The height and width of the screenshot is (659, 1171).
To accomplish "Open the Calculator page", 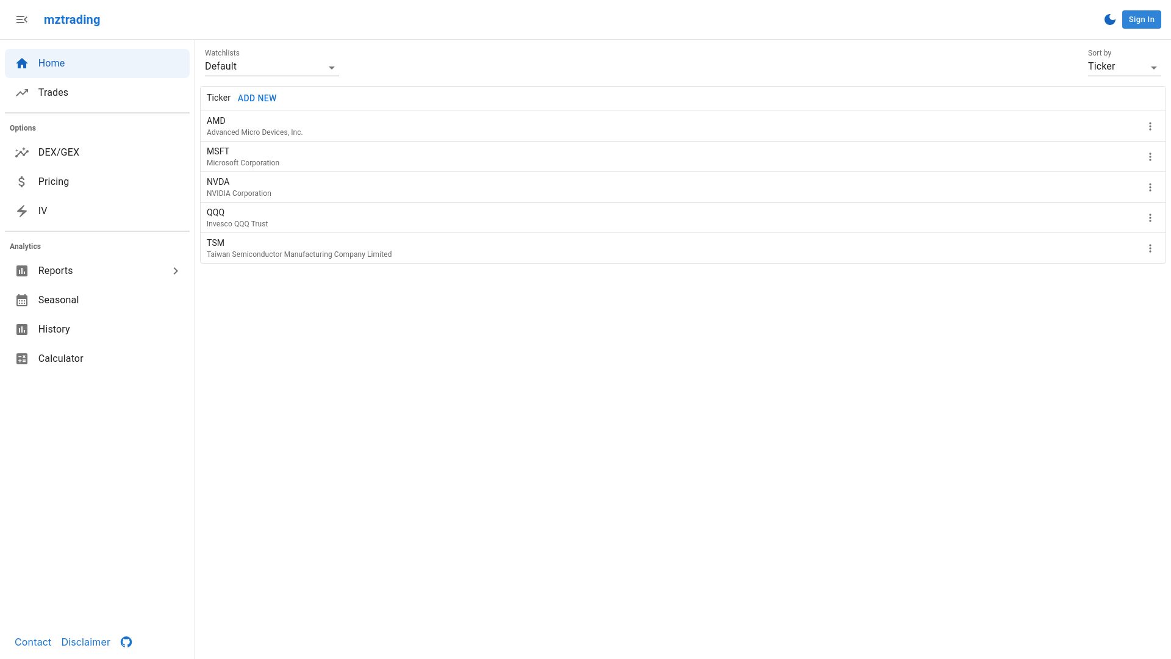I will click(x=60, y=359).
